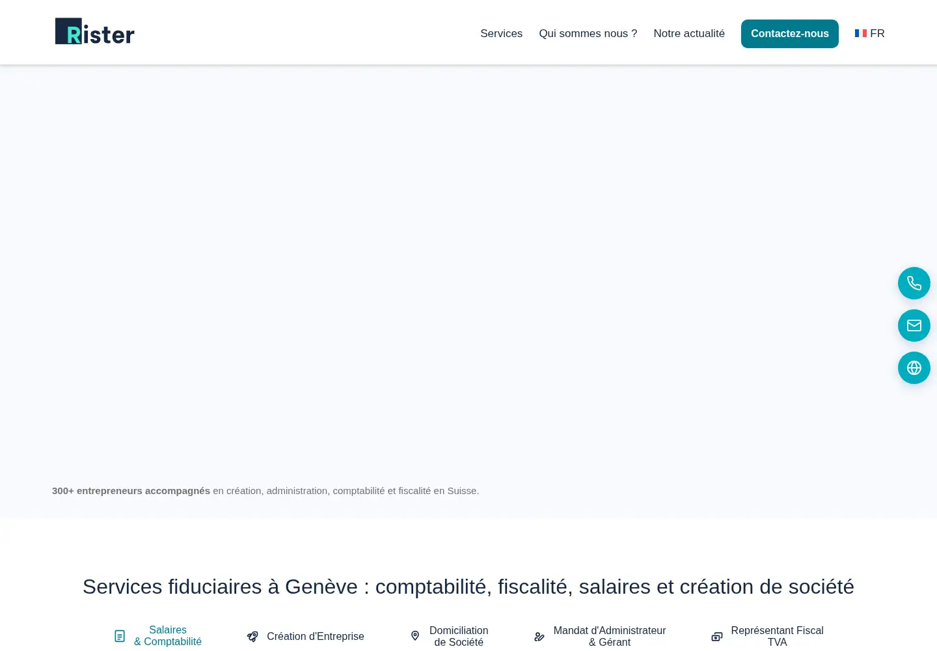
Task: Open the FR language selector
Action: [x=870, y=33]
